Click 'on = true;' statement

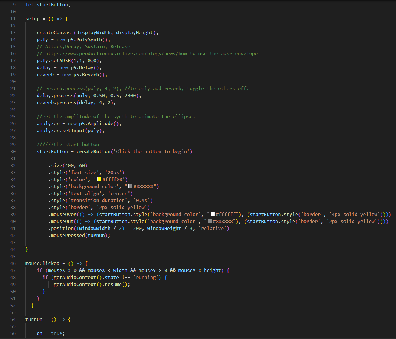tap(50, 333)
